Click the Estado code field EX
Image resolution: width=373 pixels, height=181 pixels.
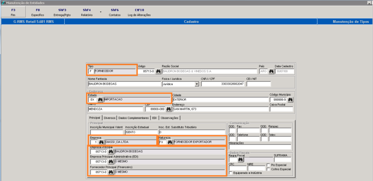tap(92, 100)
